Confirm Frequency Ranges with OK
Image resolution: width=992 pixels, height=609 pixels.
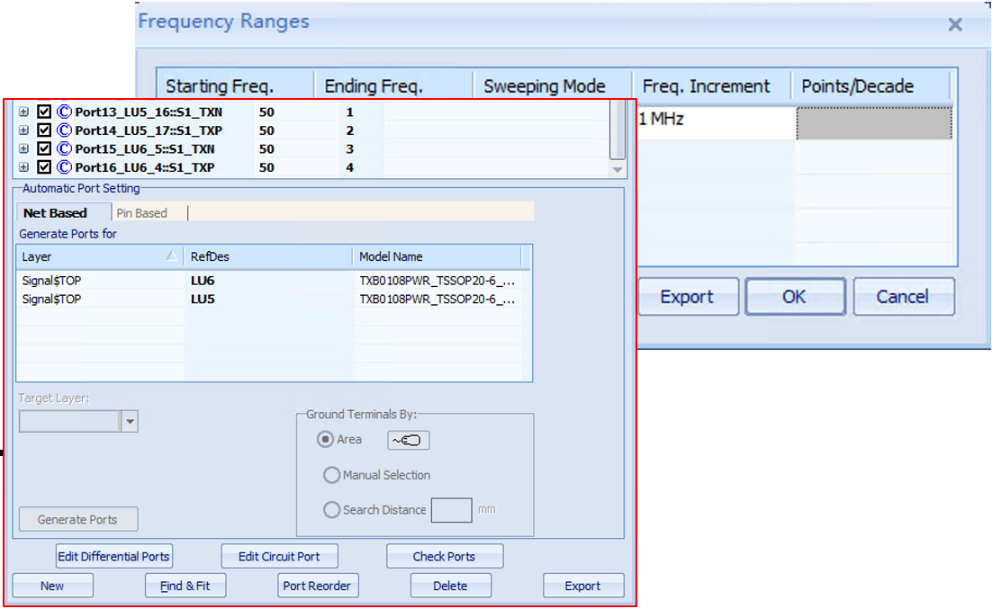[x=795, y=297]
